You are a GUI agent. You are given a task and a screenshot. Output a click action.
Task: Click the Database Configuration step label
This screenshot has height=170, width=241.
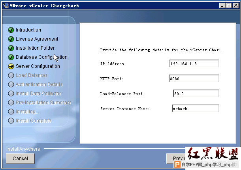(x=41, y=57)
